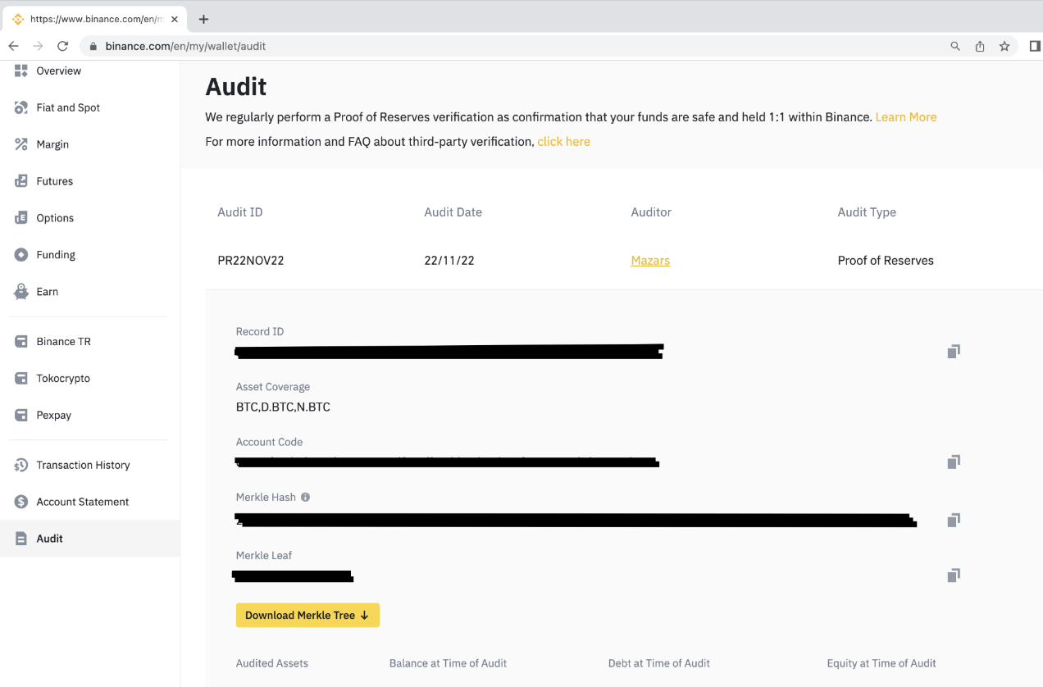Click the Binance TR wallet icon
The image size is (1043, 687).
[21, 341]
